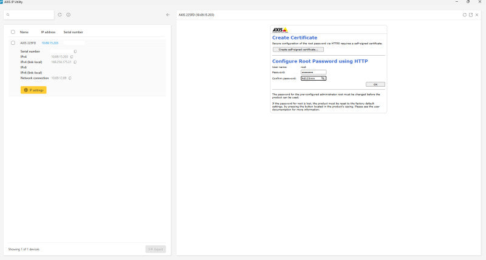Sort by the Name column header

coord(24,32)
